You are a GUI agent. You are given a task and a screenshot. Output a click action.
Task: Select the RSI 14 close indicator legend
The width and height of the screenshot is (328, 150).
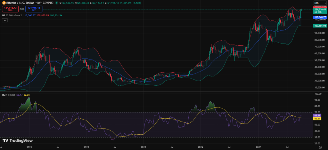[x=10, y=95]
